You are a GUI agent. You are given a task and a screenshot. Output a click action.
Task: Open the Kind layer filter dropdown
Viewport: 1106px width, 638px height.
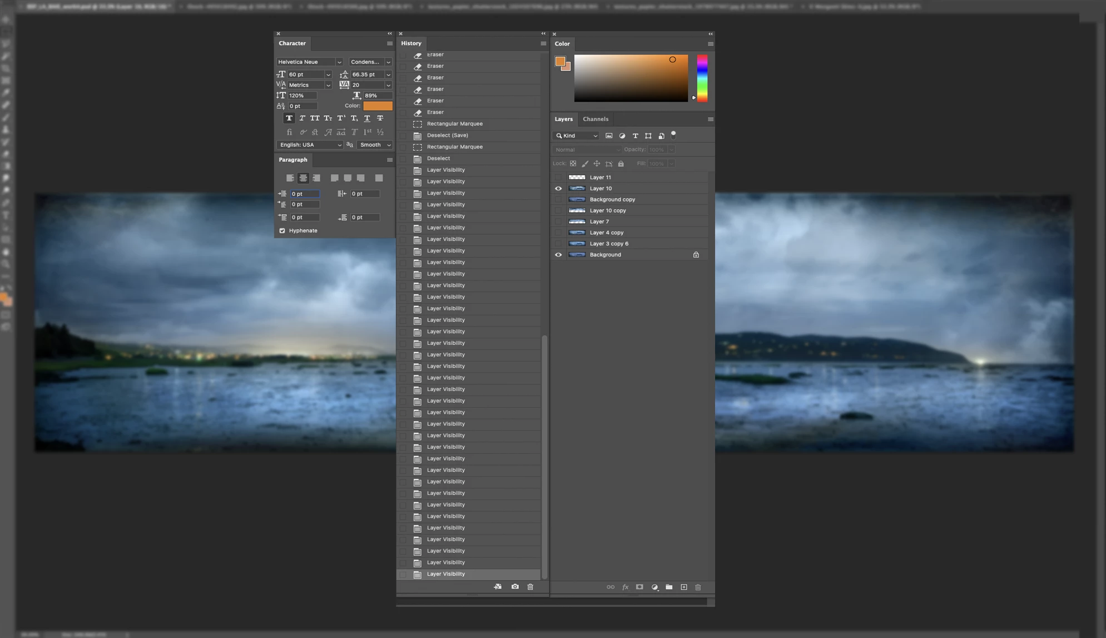coord(576,136)
